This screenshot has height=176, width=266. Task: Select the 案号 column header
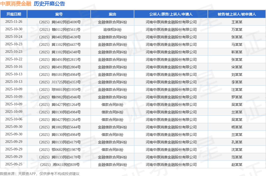coord(59,14)
